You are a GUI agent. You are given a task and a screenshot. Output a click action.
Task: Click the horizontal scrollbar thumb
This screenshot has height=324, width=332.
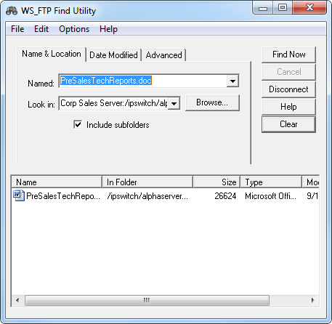click(147, 300)
